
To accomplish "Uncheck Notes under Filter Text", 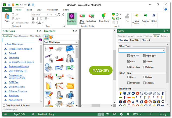I will coord(128,61).
